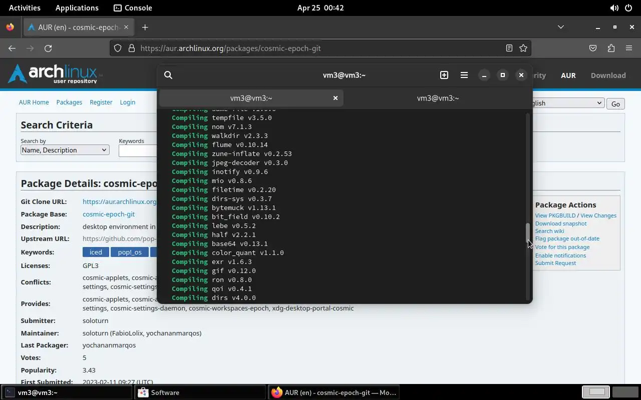Switch to Software window in taskbar
The height and width of the screenshot is (400, 641).
click(200, 392)
